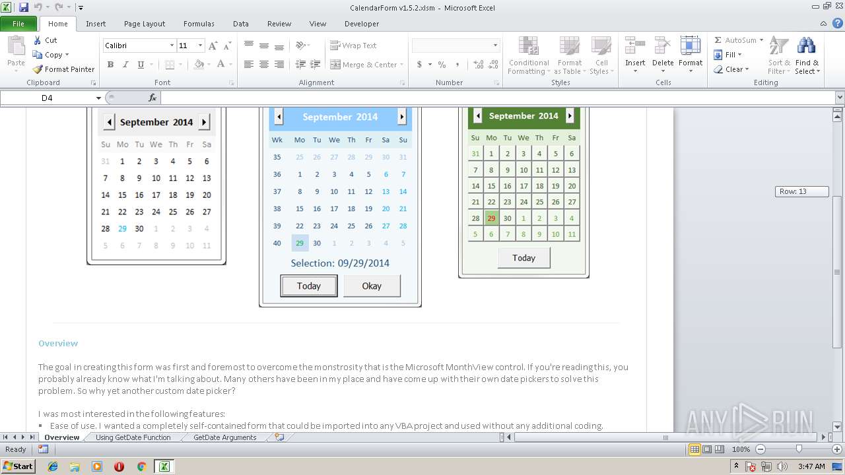Move the zoom slider handle
The image size is (845, 475).
tap(799, 449)
